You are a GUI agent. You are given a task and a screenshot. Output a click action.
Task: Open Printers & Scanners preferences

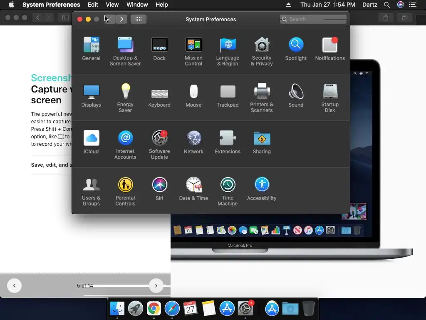(262, 98)
